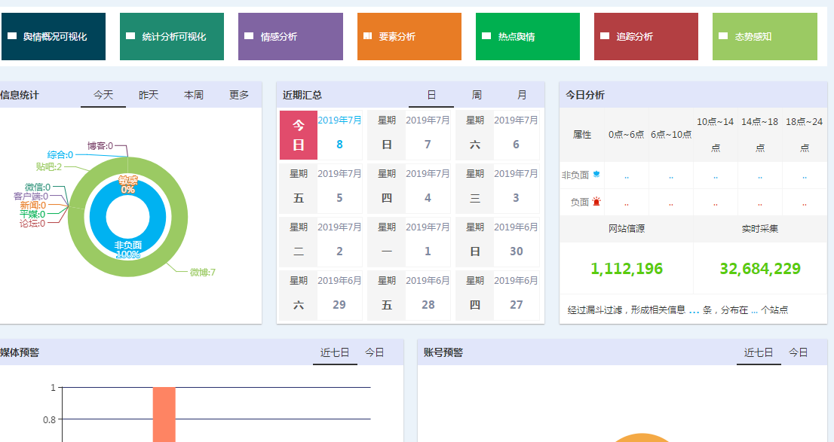Screen dimensions: 834x442
Task: Click the 0点~6点 column header
Action: [627, 134]
